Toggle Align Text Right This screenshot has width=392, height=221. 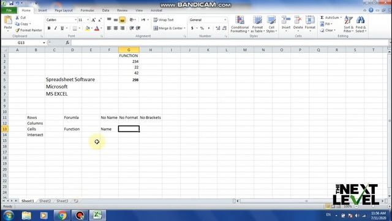[123, 28]
